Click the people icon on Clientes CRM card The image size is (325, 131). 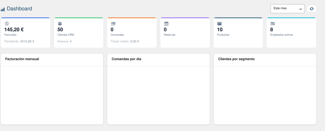(x=60, y=24)
